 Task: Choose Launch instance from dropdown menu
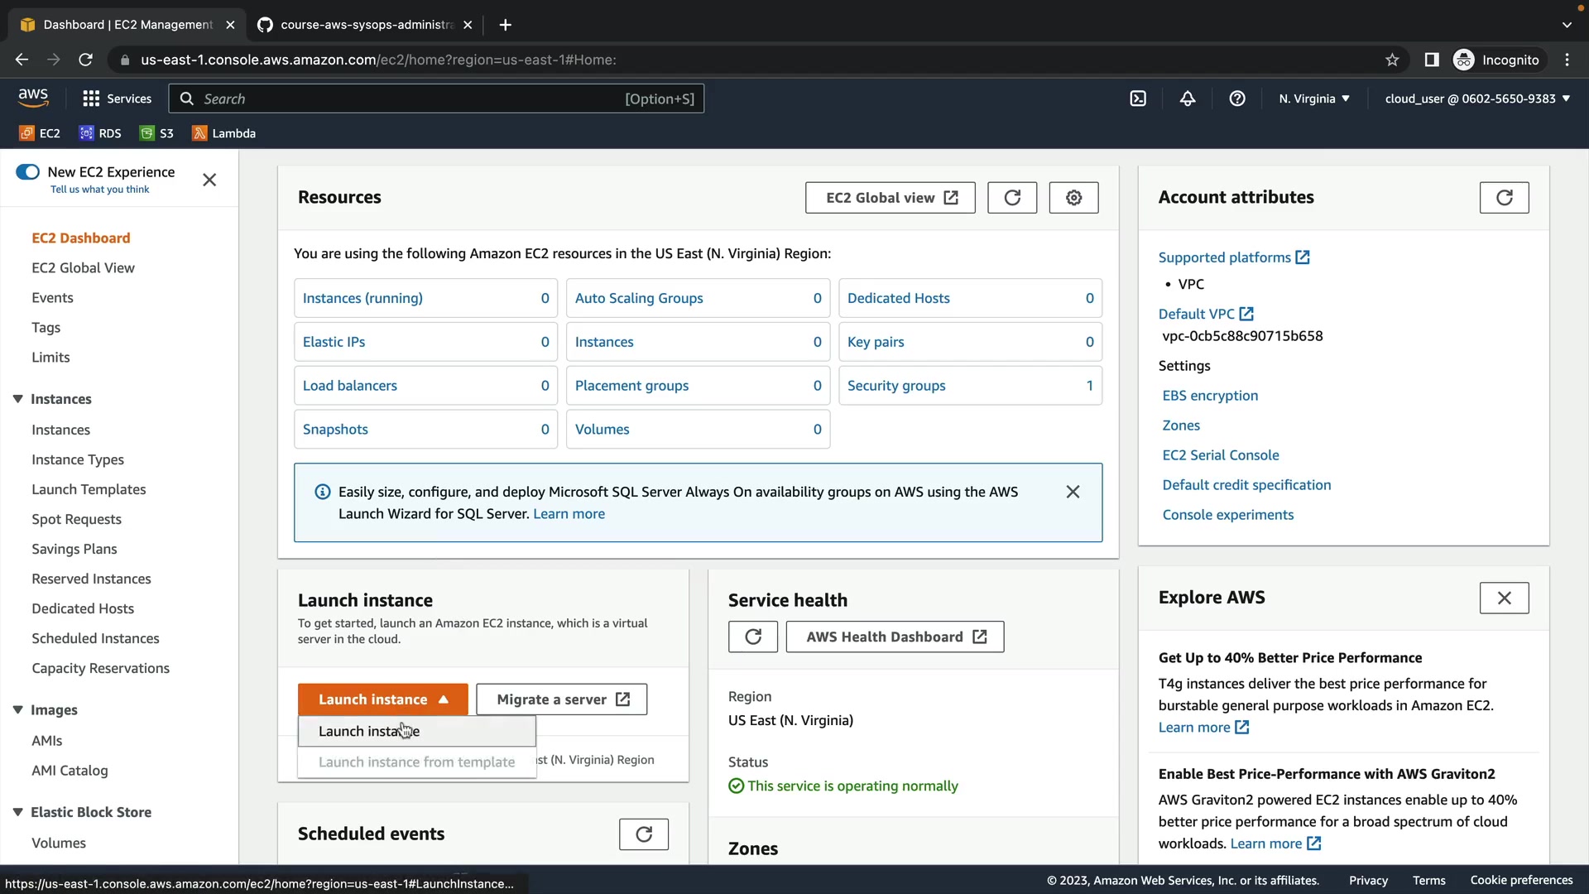369,732
